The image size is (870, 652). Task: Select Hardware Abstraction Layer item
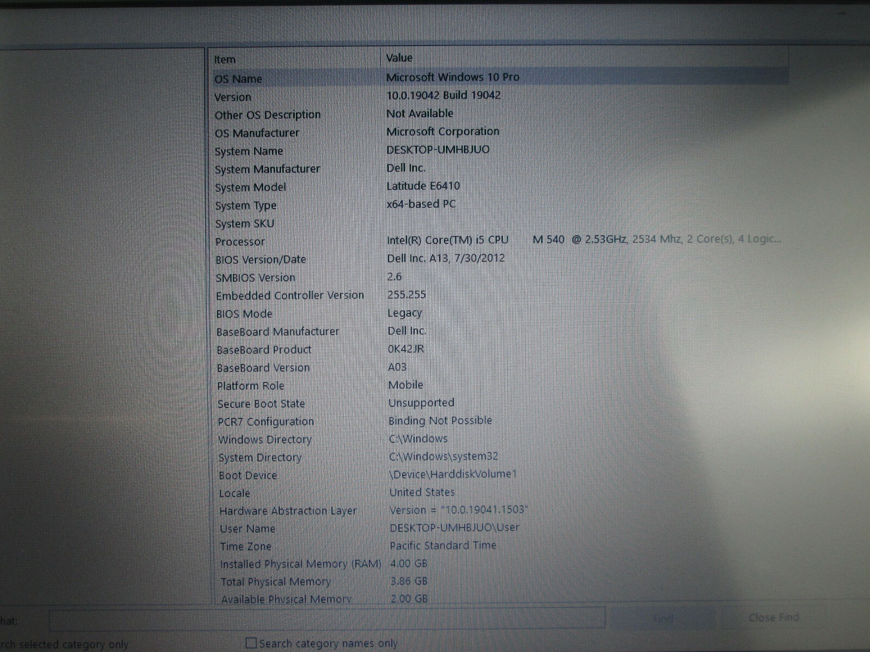[288, 511]
